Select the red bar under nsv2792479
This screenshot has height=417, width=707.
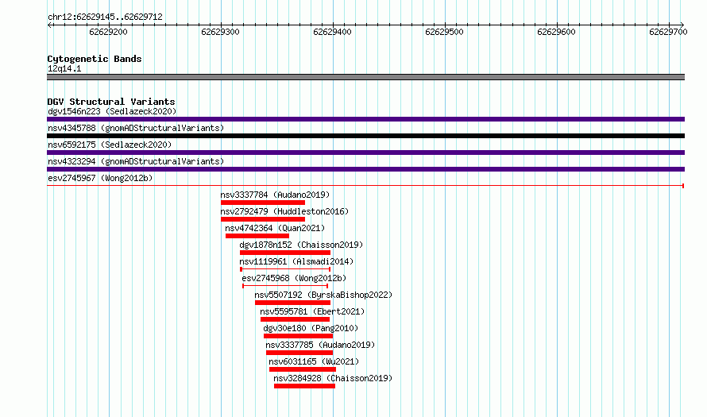click(x=263, y=219)
